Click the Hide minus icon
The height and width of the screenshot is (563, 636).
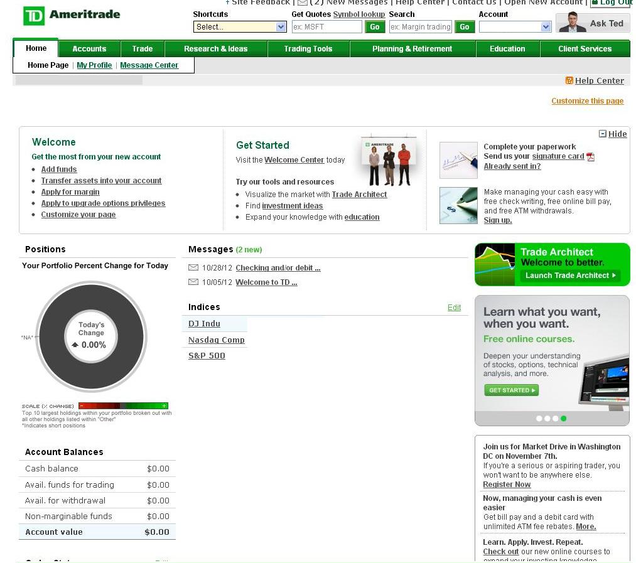coord(602,134)
